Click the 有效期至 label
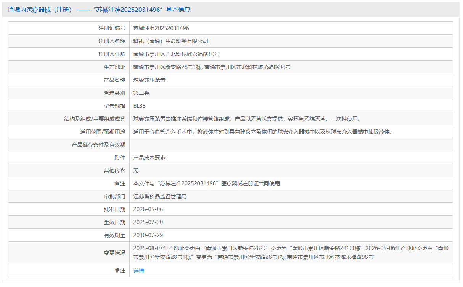Image resolution: width=463 pixels, height=287 pixels. tap(114, 235)
